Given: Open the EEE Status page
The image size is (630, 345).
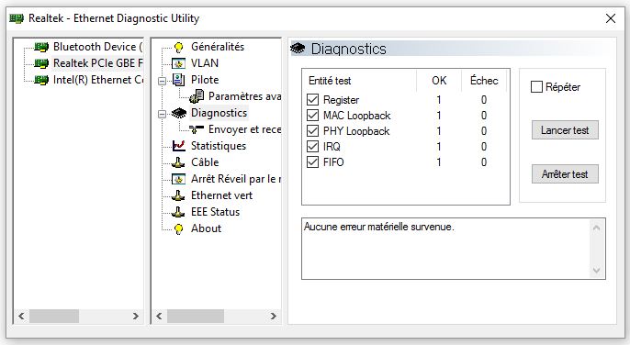Looking at the screenshot, I should click(x=215, y=212).
